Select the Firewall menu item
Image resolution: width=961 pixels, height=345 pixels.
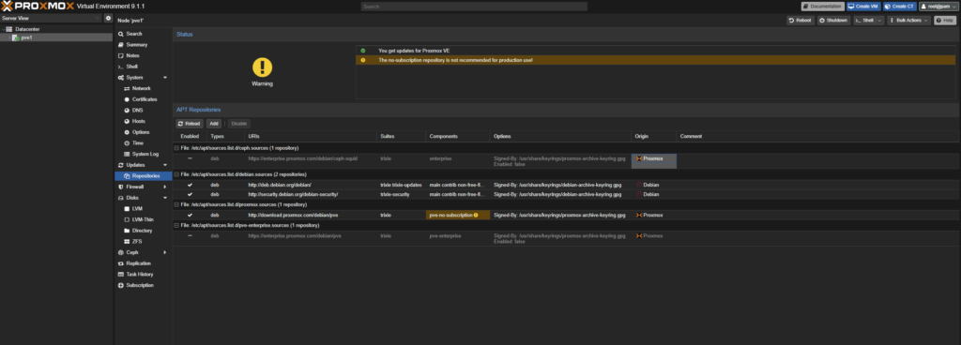tap(135, 187)
